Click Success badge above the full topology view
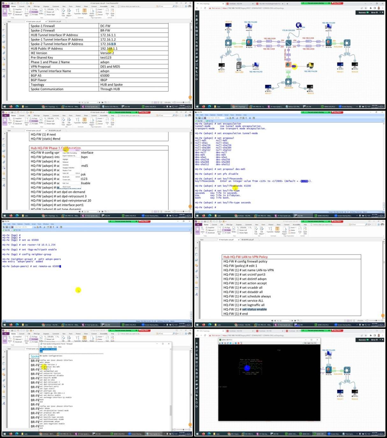The height and width of the screenshot is (438, 387). pyautogui.click(x=363, y=12)
